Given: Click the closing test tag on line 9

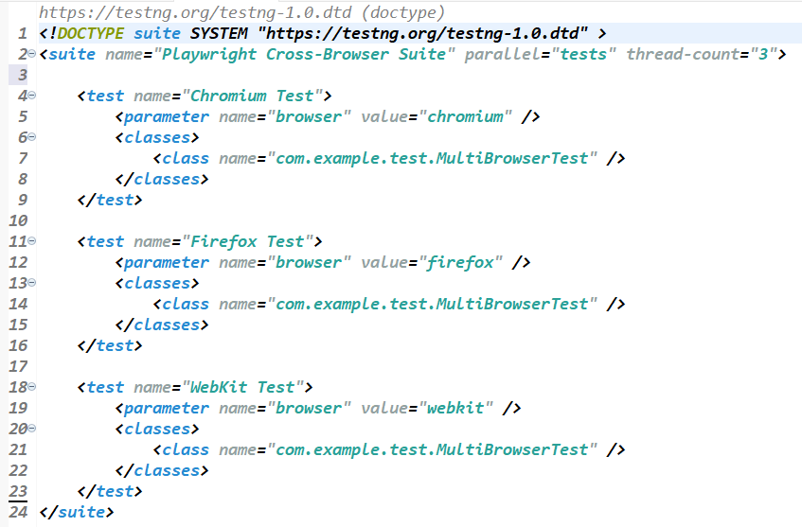Looking at the screenshot, I should pos(110,200).
